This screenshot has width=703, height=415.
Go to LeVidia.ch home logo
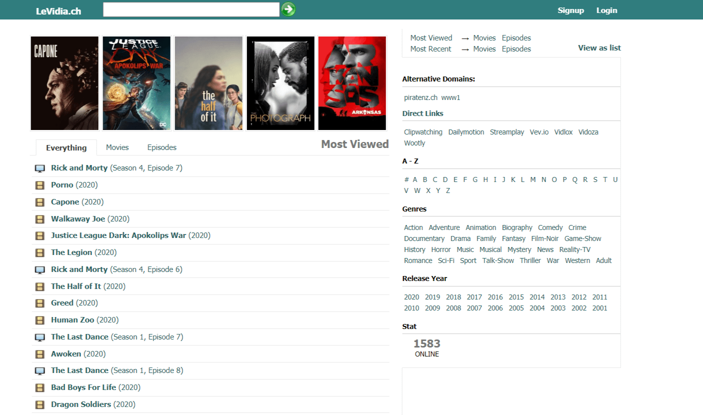(58, 11)
